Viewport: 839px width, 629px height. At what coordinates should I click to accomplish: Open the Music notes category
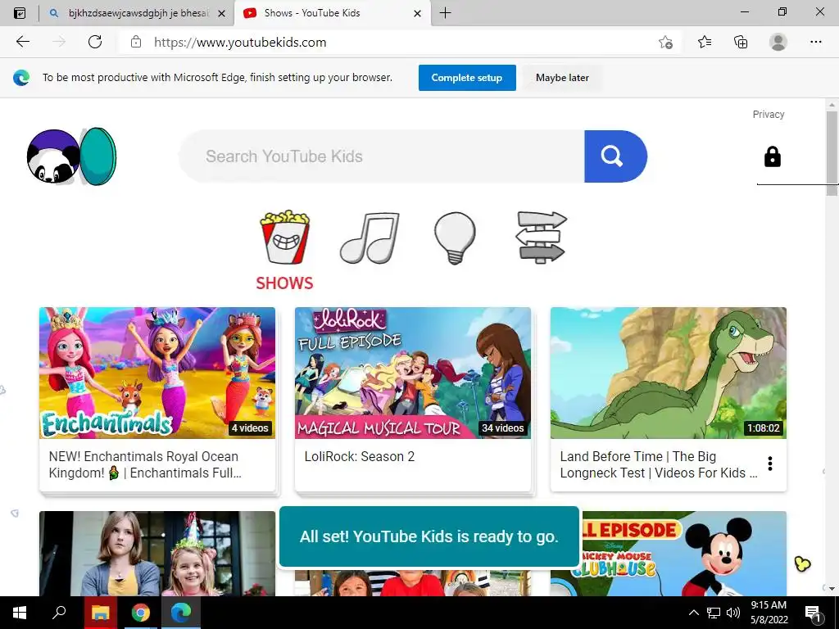tap(370, 238)
